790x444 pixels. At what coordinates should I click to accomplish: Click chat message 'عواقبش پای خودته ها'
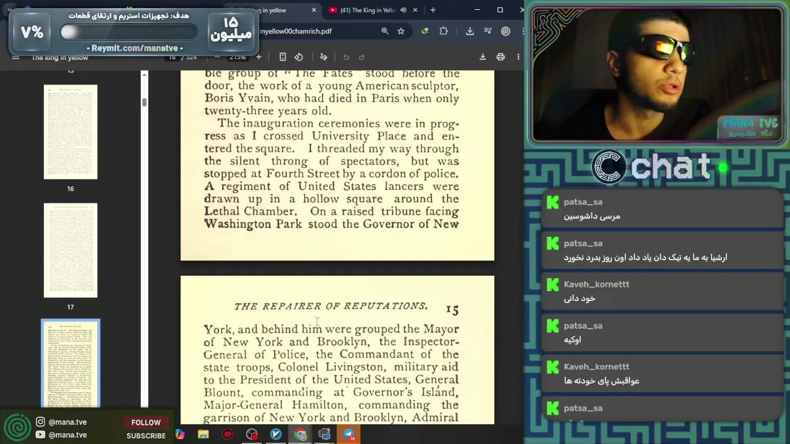point(602,380)
